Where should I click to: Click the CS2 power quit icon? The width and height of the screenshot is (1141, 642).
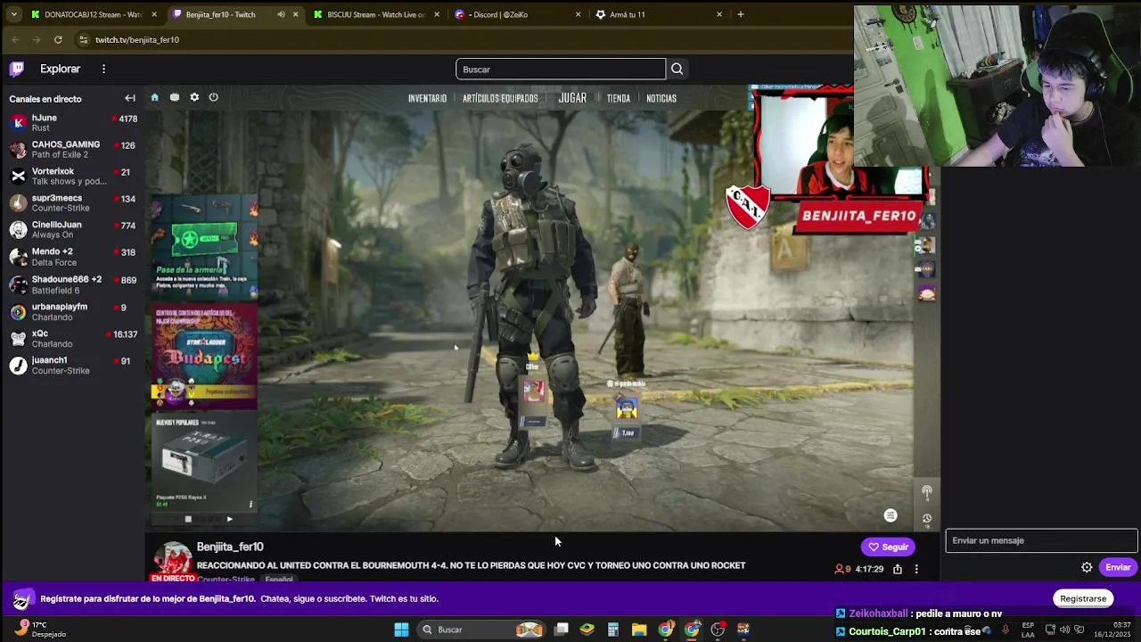(213, 97)
